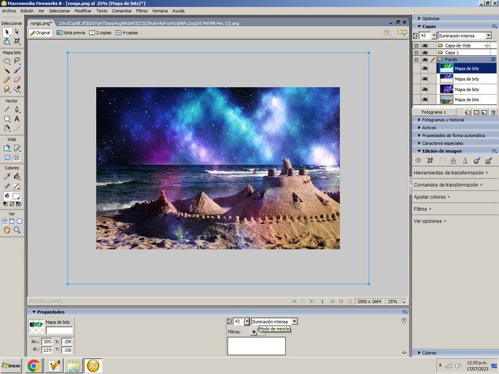The height and width of the screenshot is (374, 499).
Task: Hide the selected green Mapa de bits layer
Action: tap(424, 68)
